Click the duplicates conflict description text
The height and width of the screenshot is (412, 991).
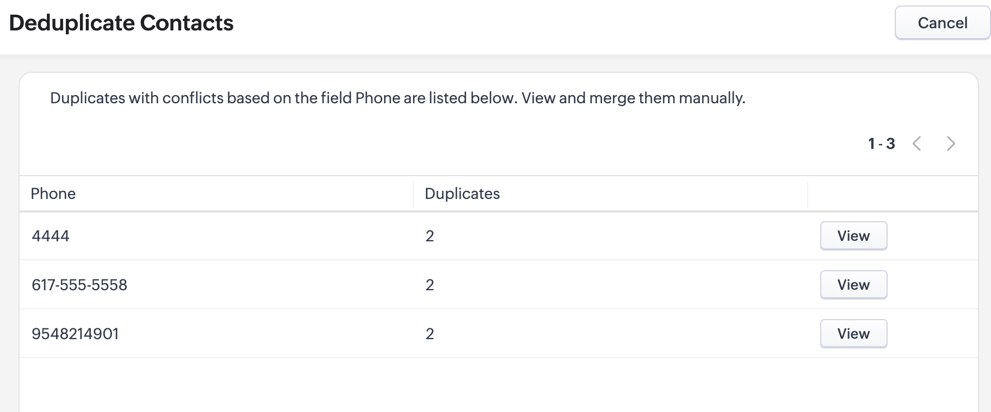point(397,98)
